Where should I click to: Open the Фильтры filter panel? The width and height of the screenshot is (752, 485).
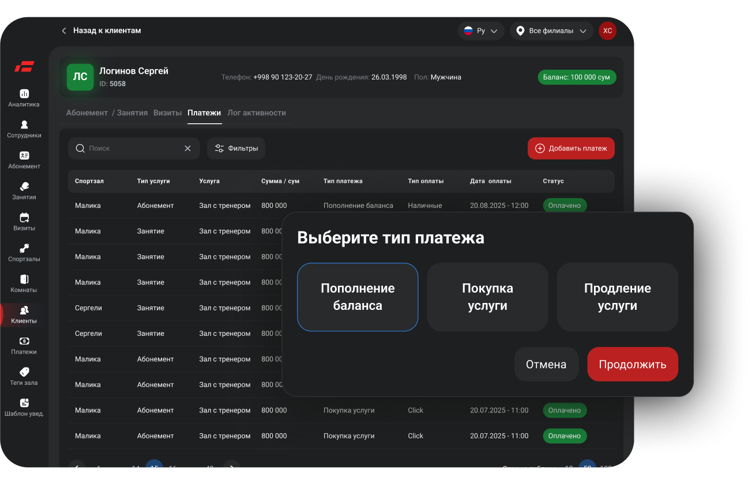(236, 149)
